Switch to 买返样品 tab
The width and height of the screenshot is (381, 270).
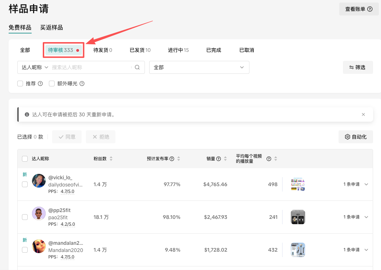click(x=51, y=28)
